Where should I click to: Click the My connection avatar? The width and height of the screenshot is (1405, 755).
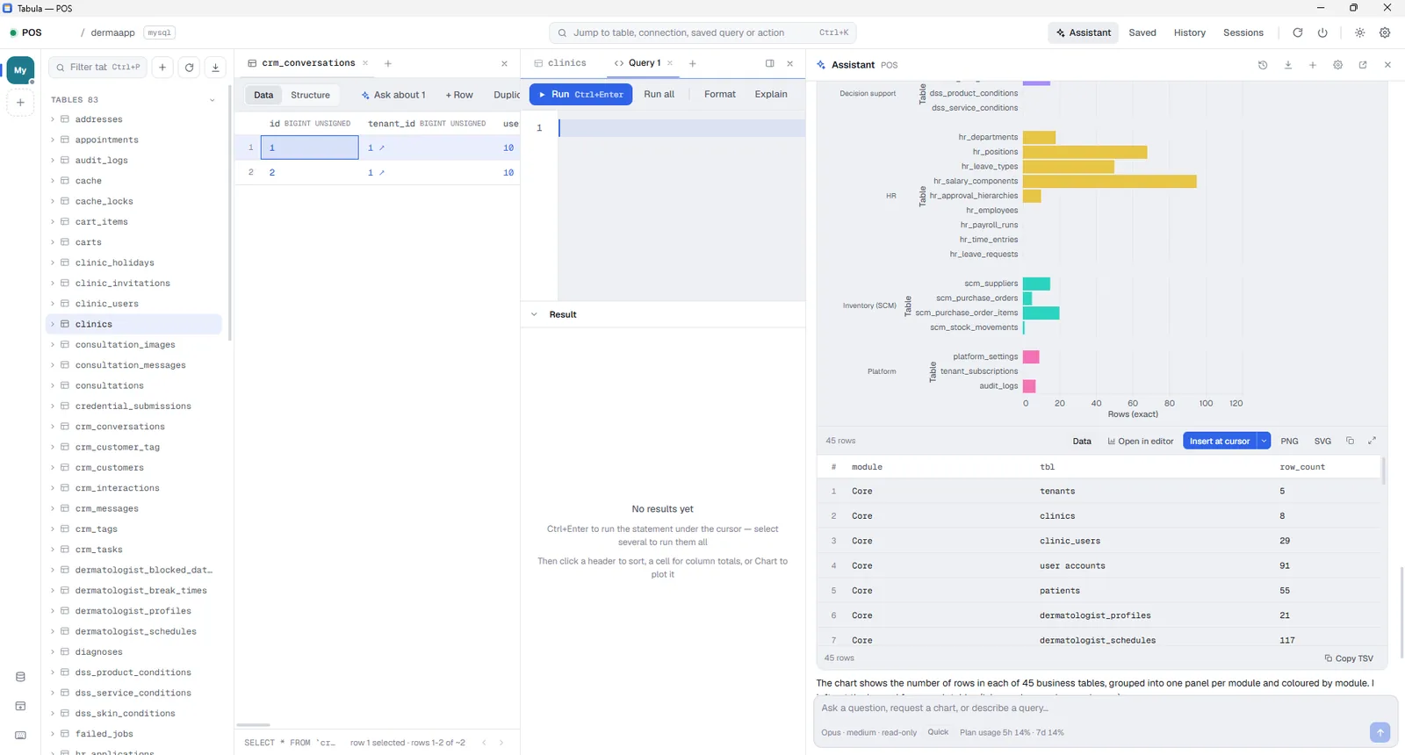click(x=20, y=70)
